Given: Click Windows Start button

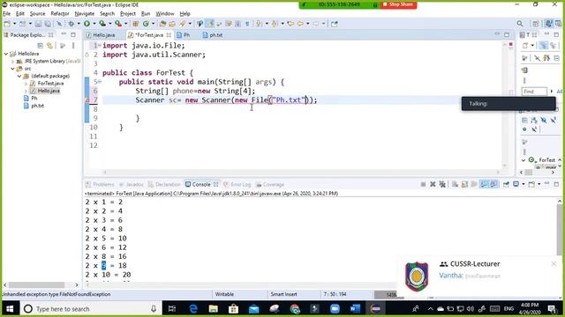Looking at the screenshot, I should (10, 309).
